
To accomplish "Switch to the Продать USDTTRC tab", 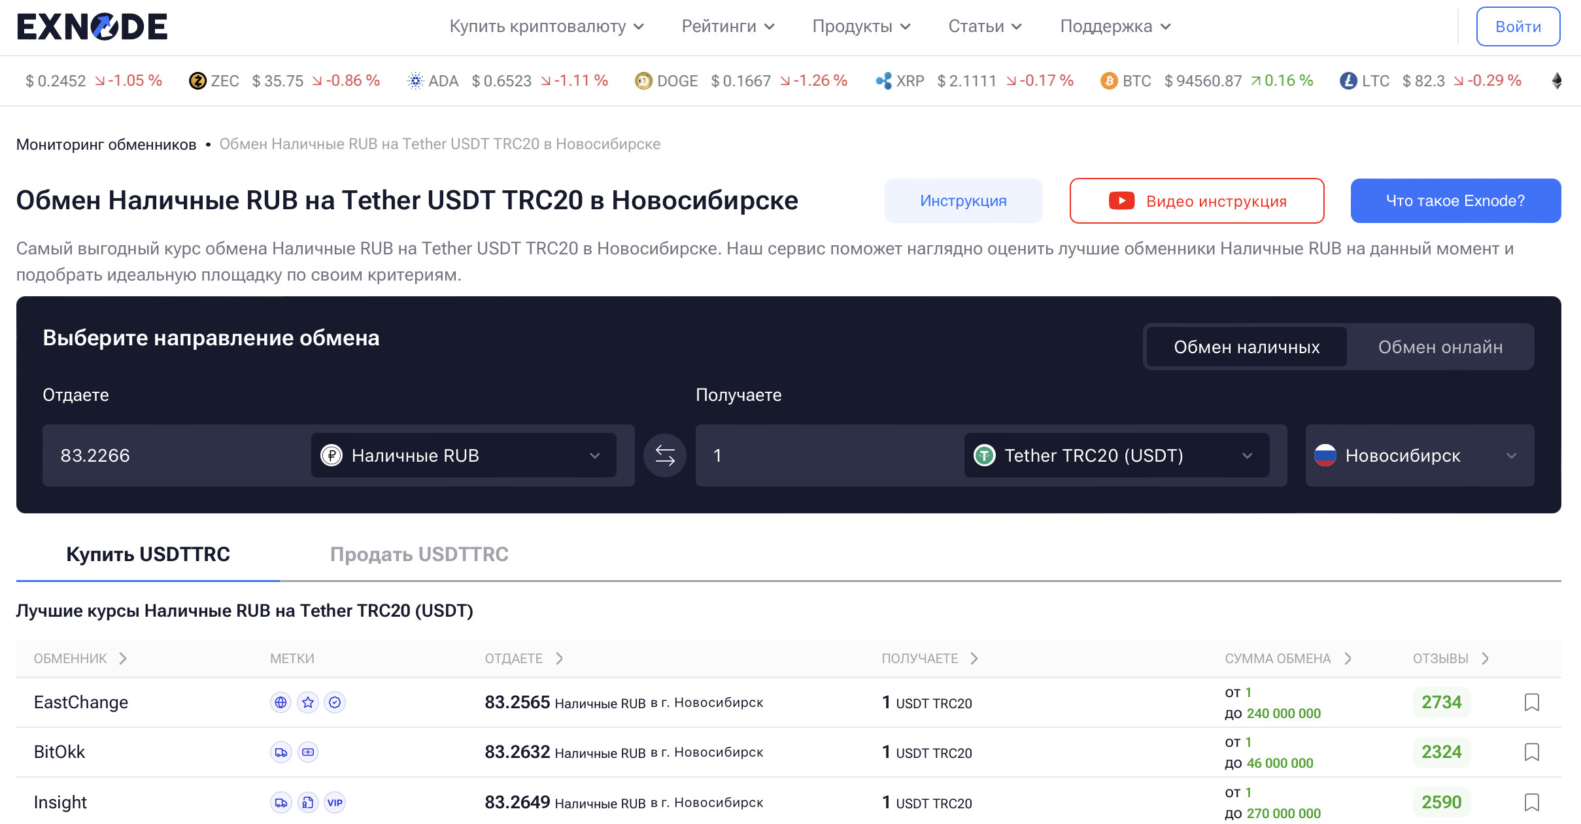I will pyautogui.click(x=419, y=555).
